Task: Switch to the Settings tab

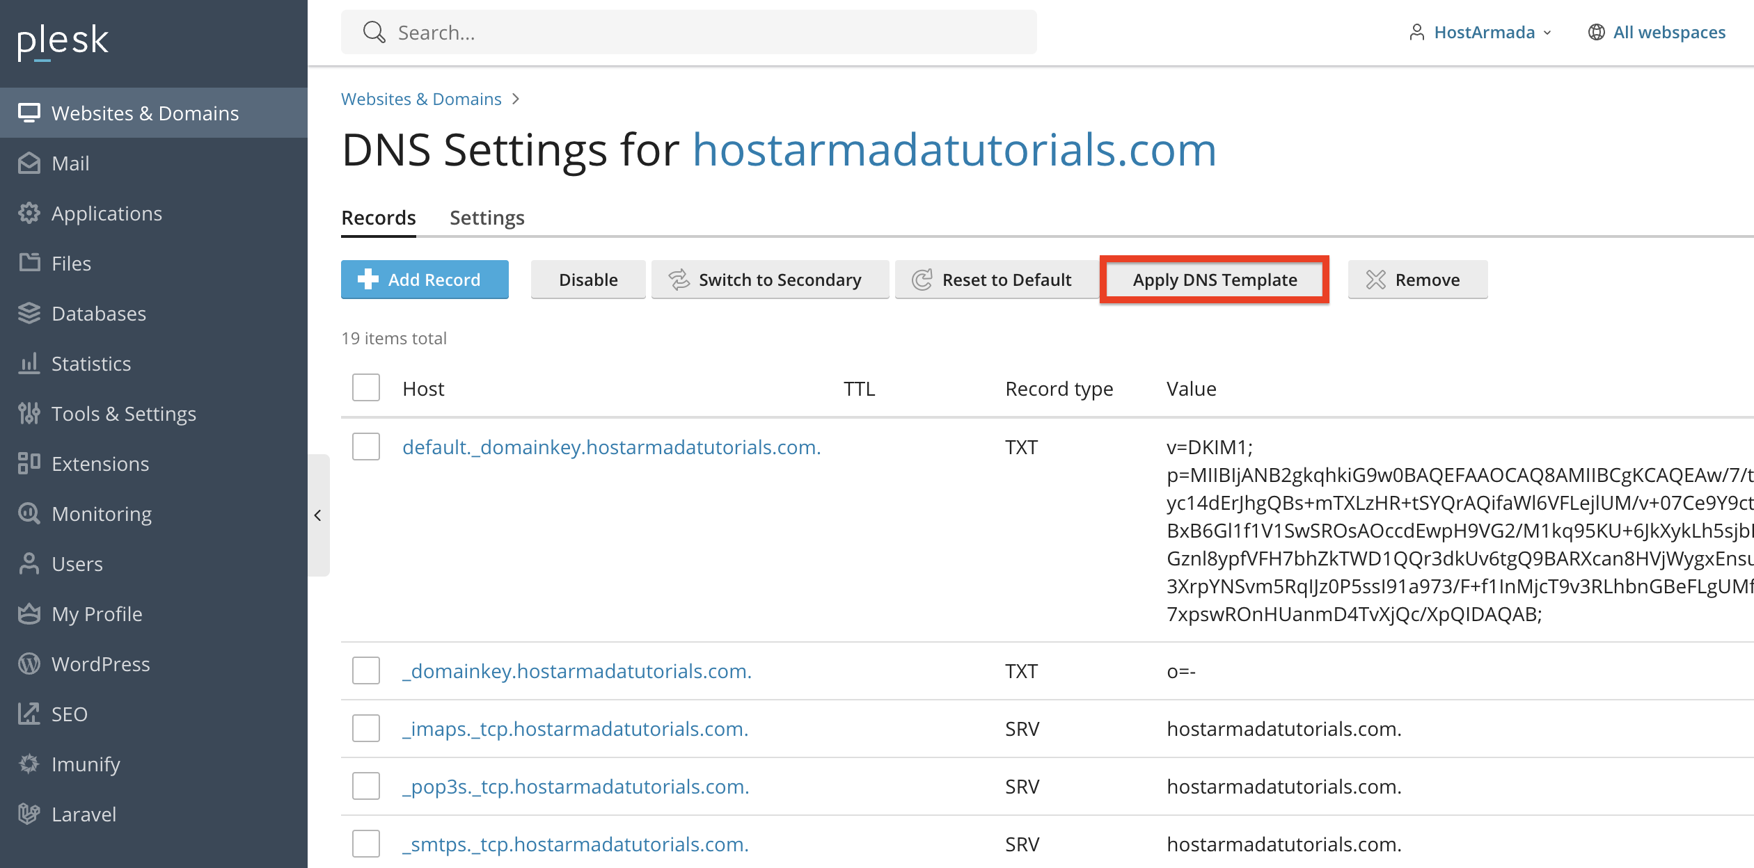Action: pos(487,217)
